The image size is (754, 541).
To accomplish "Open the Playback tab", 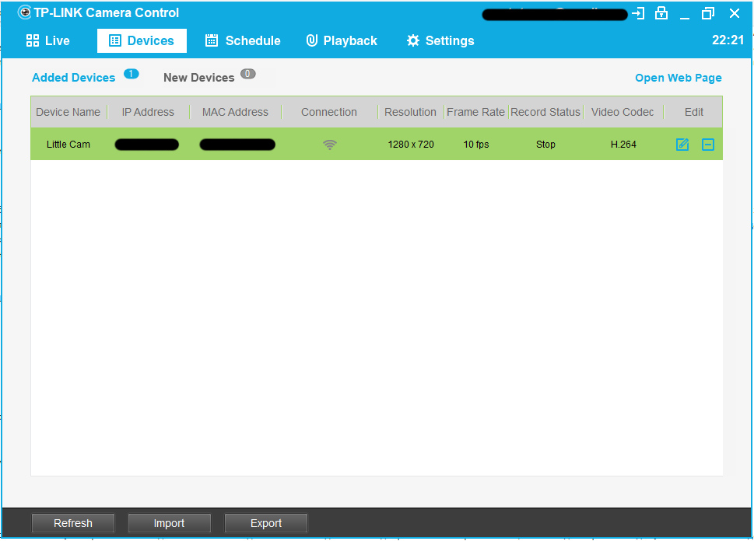I will 342,41.
